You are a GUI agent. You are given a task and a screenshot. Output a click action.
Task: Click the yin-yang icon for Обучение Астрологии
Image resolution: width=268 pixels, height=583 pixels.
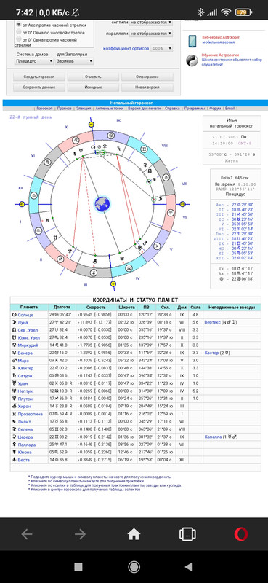192,60
